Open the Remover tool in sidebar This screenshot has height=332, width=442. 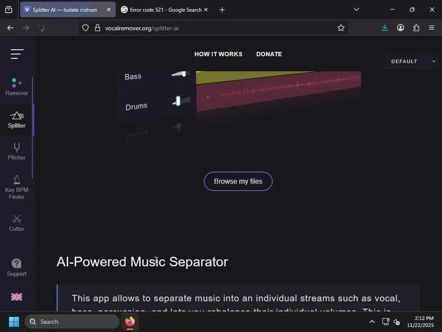point(16,87)
